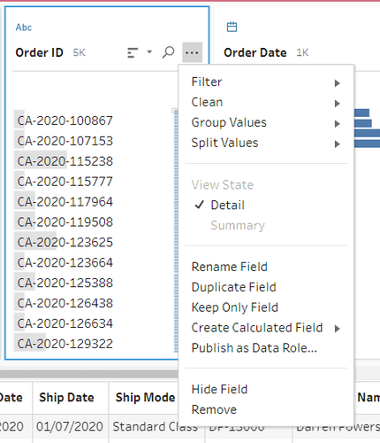The image size is (380, 443).
Task: Choose Publish as Data Role...
Action: (266, 348)
